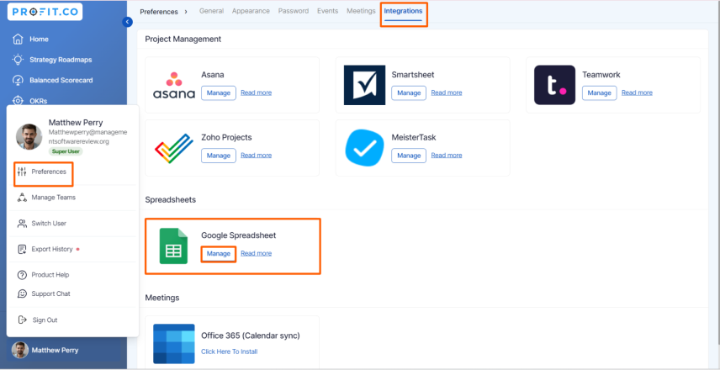Switch to the Events tab

click(x=327, y=11)
